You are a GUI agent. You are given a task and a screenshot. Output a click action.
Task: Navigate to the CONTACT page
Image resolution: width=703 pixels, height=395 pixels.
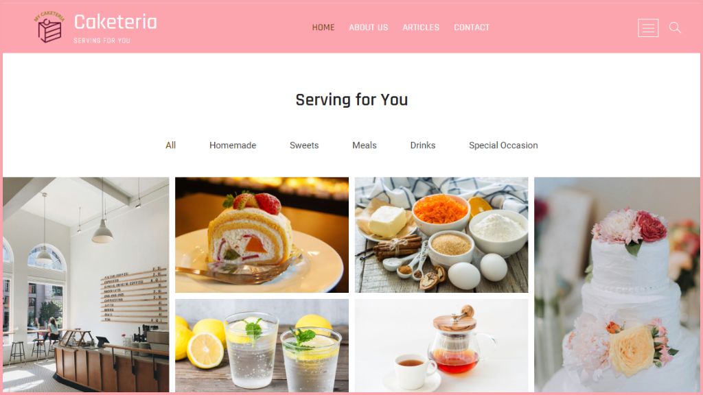tap(472, 27)
